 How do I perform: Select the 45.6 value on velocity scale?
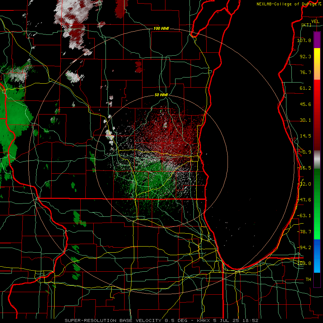[x=305, y=104]
